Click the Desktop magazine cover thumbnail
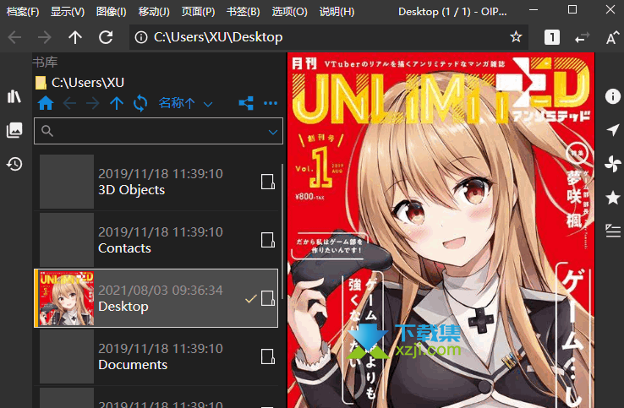The height and width of the screenshot is (408, 624). pos(67,298)
